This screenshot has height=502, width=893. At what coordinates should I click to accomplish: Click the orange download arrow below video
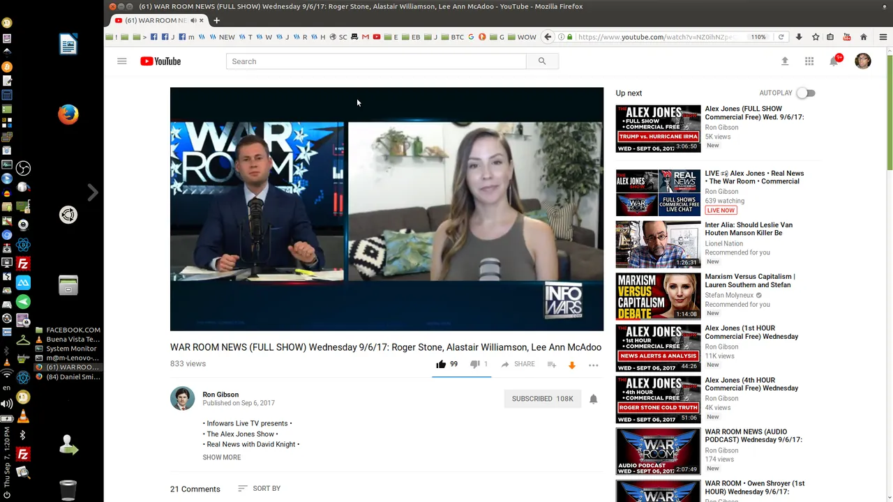pos(572,365)
